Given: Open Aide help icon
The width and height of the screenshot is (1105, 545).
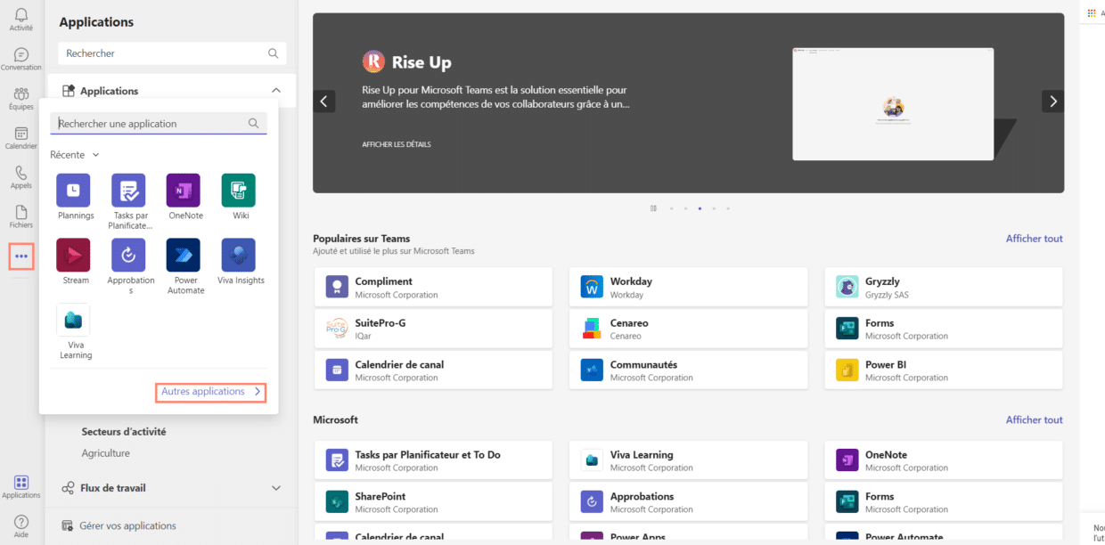Looking at the screenshot, I should pyautogui.click(x=21, y=526).
